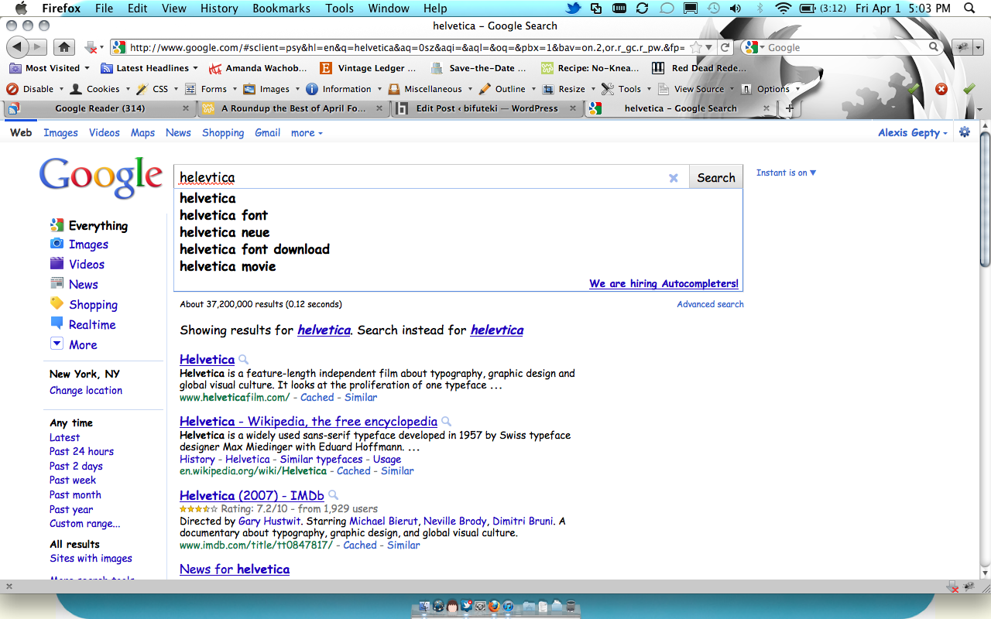The width and height of the screenshot is (991, 619).
Task: Switch to the Edit Post WordPress tab
Action: (x=486, y=108)
